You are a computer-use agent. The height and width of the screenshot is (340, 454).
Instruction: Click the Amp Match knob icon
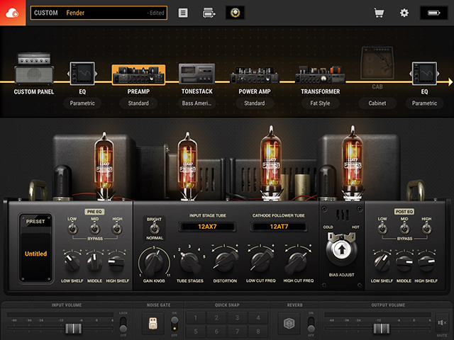(235, 13)
